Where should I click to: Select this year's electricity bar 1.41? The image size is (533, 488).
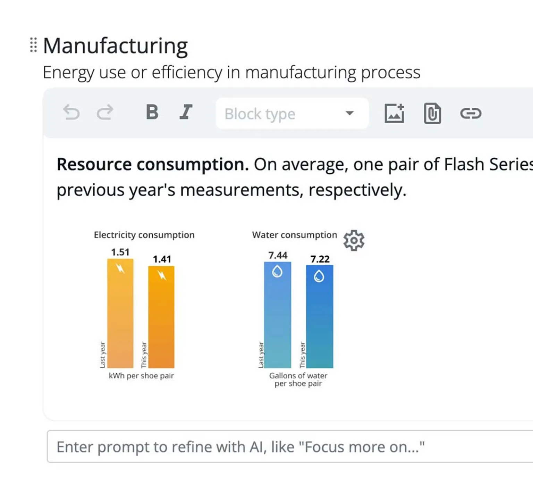[161, 317]
